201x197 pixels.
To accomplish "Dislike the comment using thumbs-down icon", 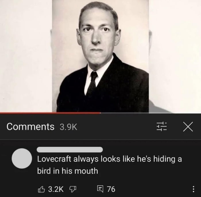I will pyautogui.click(x=73, y=190).
